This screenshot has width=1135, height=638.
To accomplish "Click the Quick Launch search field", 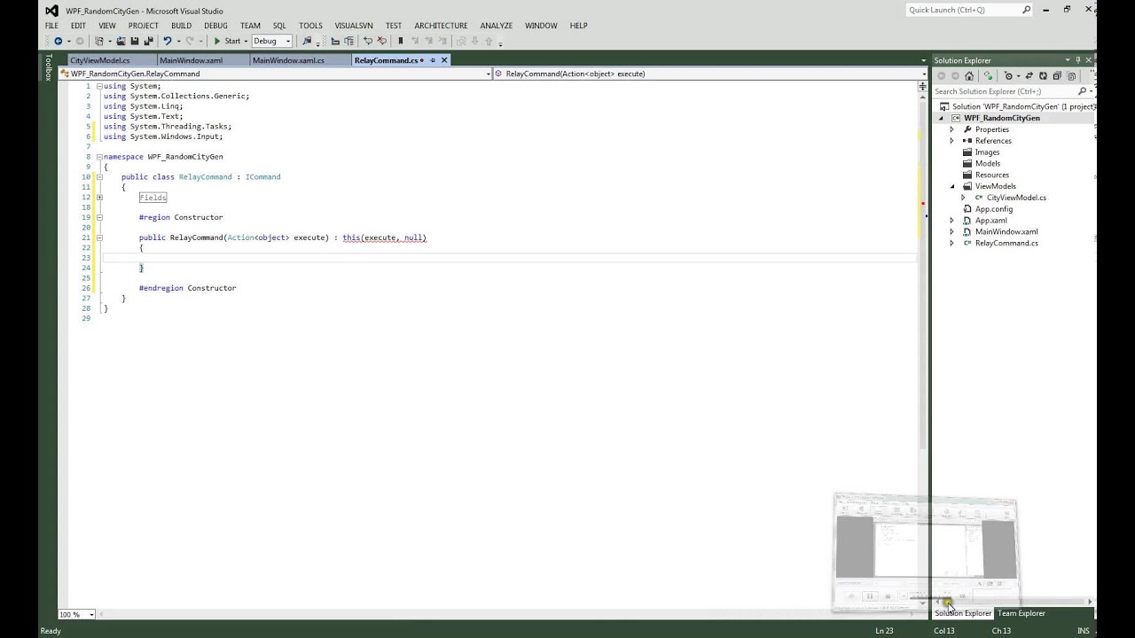I will point(968,10).
